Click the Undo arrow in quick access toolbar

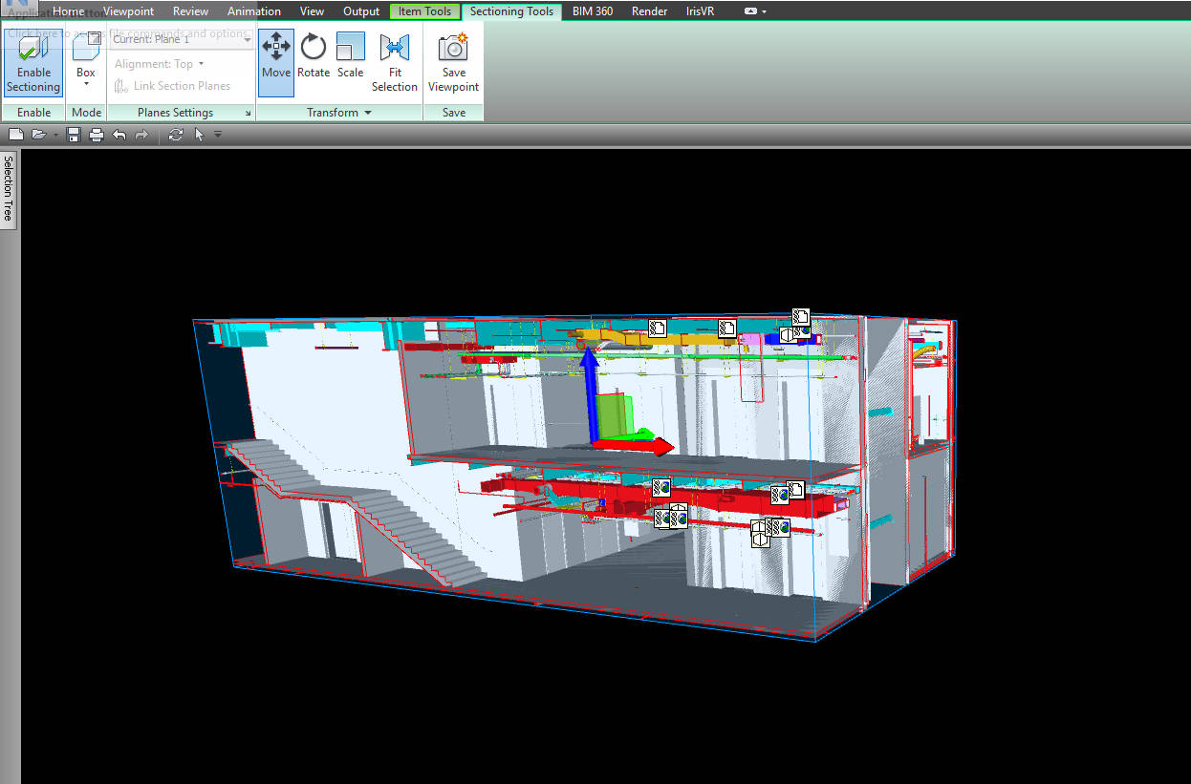[119, 135]
